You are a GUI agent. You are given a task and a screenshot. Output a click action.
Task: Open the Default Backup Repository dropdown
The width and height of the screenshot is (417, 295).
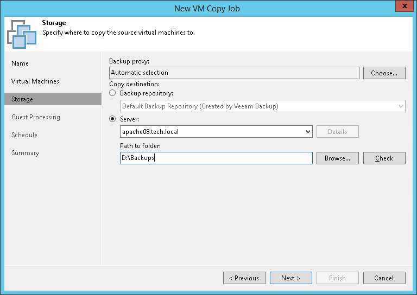pyautogui.click(x=401, y=106)
